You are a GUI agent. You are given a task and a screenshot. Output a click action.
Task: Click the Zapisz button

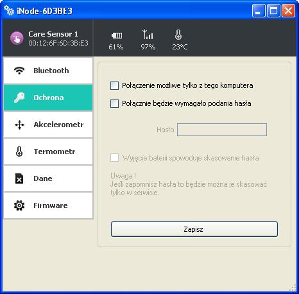(194, 229)
